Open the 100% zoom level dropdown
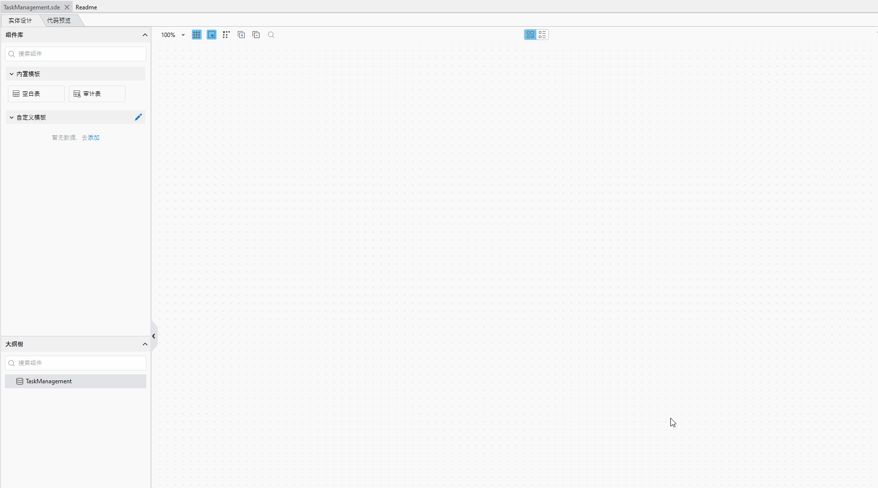This screenshot has width=878, height=488. pos(172,35)
